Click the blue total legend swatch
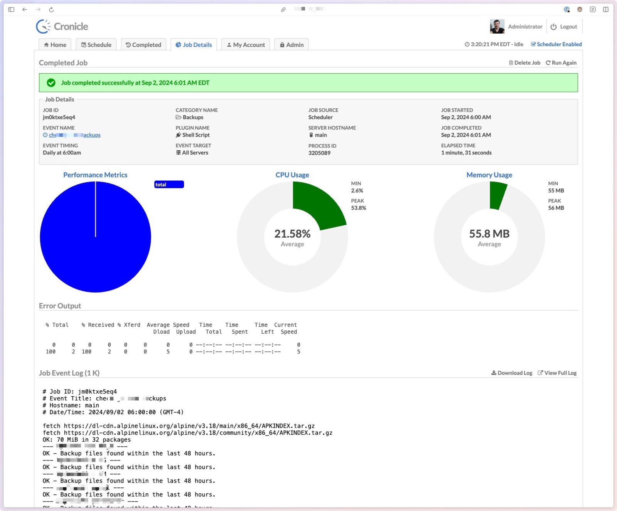617x511 pixels. tap(169, 185)
